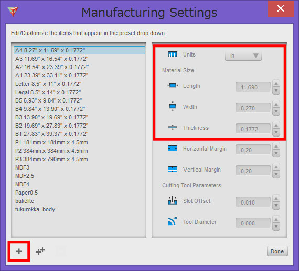Decrease Width with the down arrow
The width and height of the screenshot is (299, 271).
tap(276, 111)
